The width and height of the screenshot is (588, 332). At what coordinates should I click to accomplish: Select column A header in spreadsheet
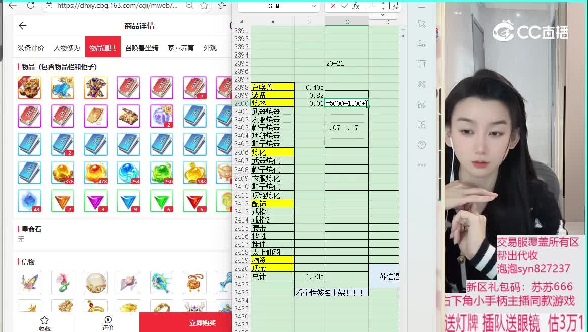pyautogui.click(x=273, y=22)
